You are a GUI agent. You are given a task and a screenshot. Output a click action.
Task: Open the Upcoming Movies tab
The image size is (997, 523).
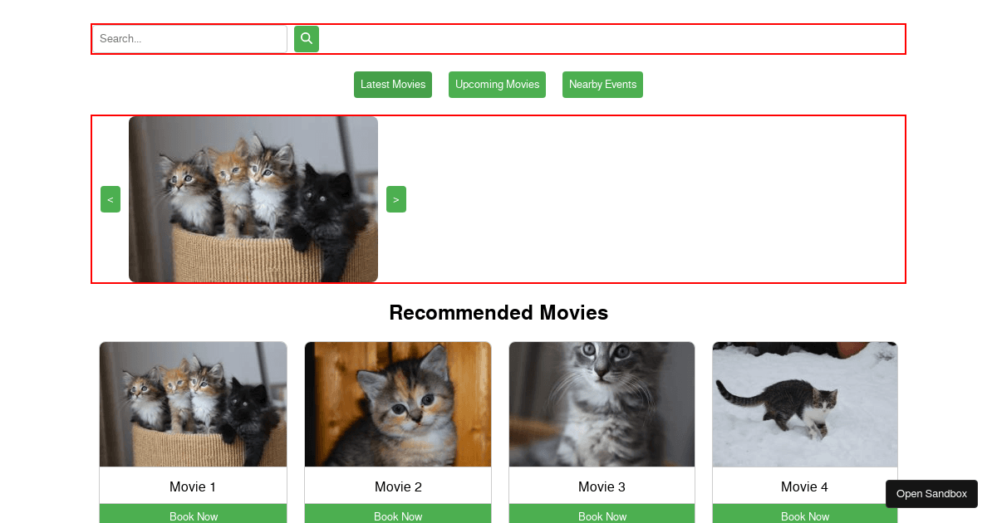(x=497, y=85)
